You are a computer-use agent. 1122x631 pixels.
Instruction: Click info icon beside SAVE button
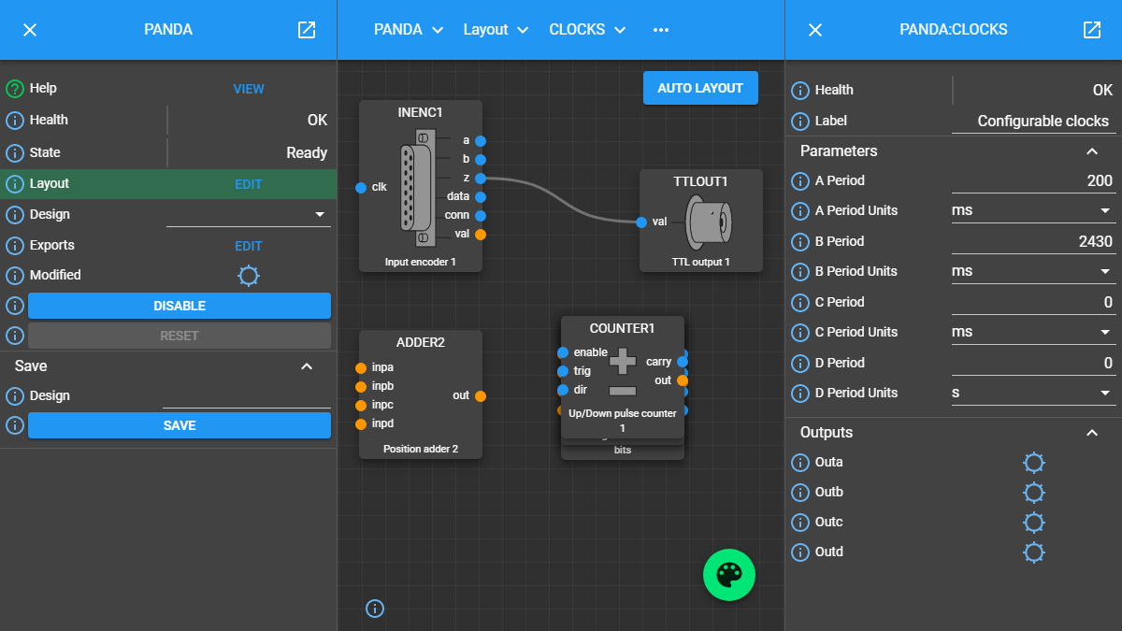(15, 425)
